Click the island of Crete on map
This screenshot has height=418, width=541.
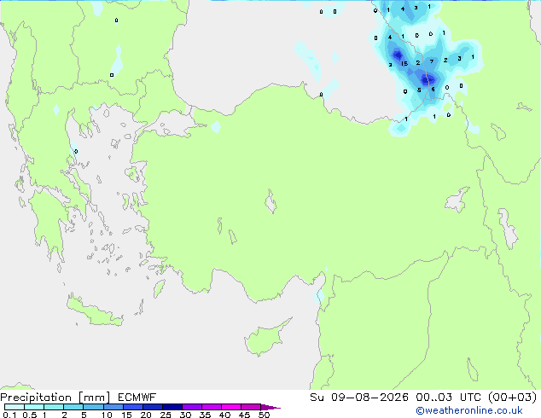tap(95, 311)
